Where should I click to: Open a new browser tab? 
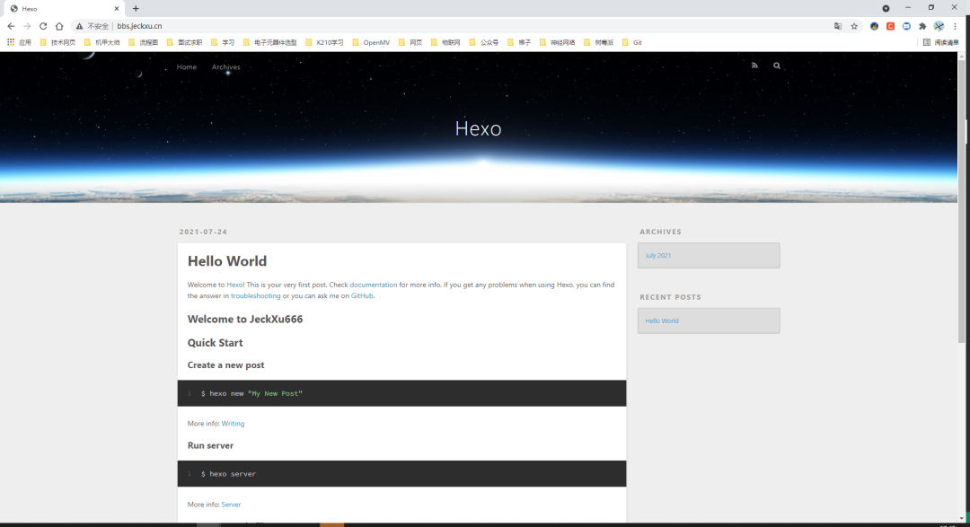pyautogui.click(x=136, y=9)
